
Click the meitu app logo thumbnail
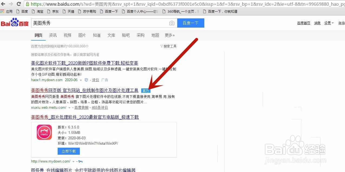pyautogui.click(x=44, y=132)
